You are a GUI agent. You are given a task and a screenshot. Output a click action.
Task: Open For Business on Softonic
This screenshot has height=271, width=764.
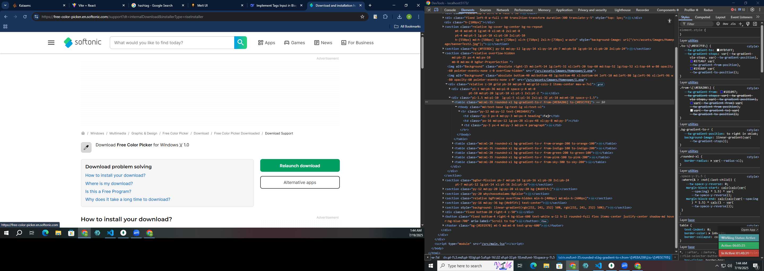357,43
